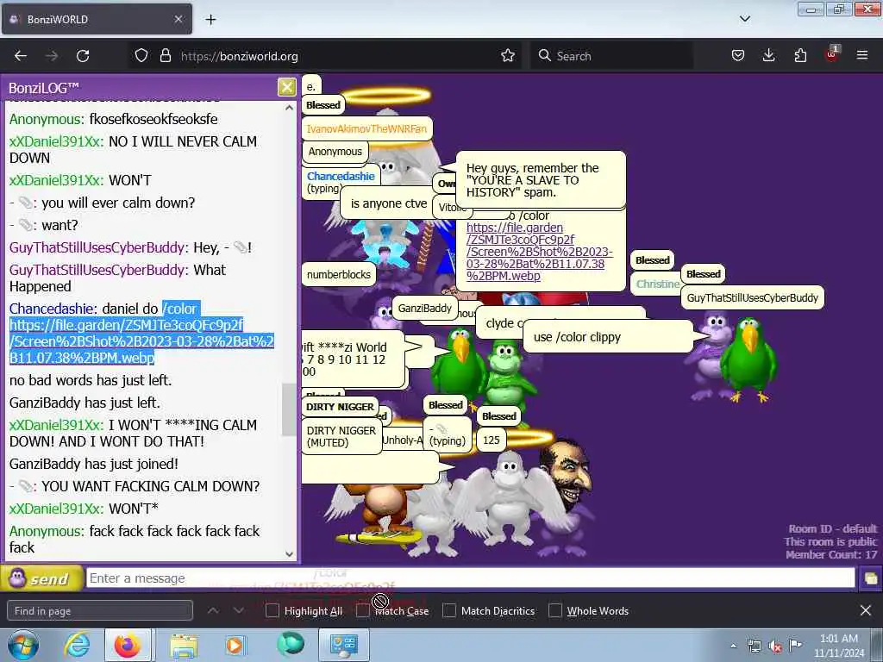Screen dimensions: 883x662
Task: Close the BonziLOG panel
Action: click(x=286, y=87)
